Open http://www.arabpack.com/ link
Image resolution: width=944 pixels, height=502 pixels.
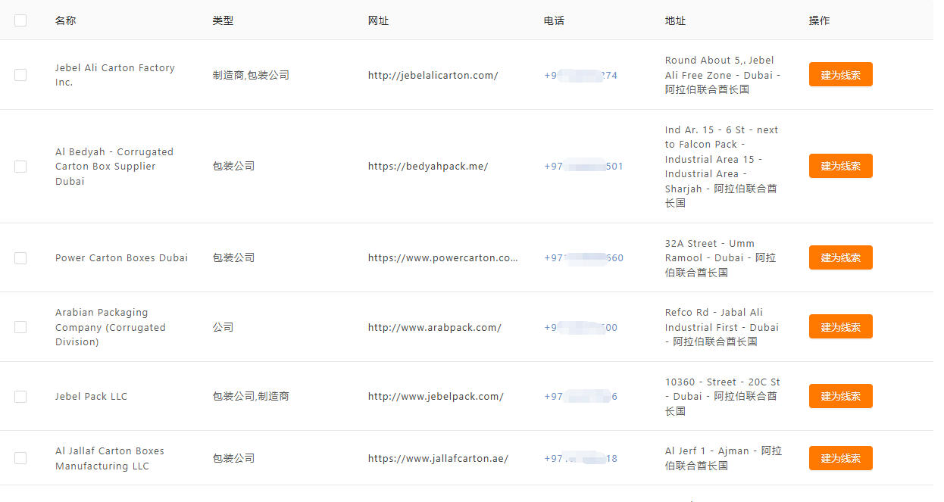point(434,327)
